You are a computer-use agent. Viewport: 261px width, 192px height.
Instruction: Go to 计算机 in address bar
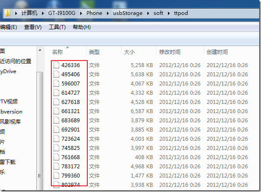29,13
